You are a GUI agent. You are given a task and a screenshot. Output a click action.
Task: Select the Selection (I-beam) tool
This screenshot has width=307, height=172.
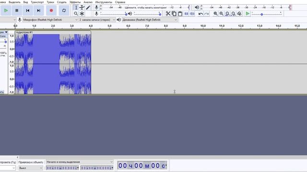(x=76, y=8)
